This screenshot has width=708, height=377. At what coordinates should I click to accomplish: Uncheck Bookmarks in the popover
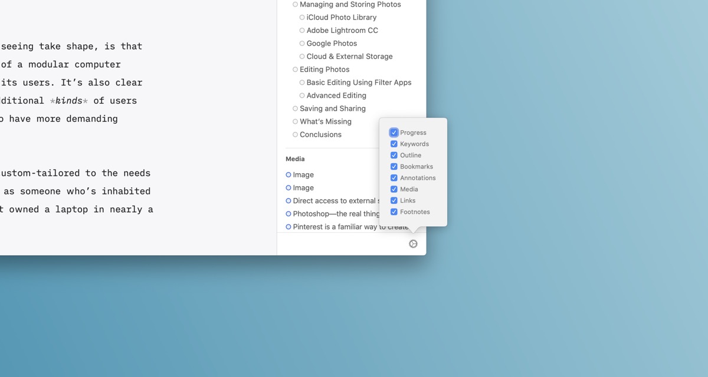click(394, 167)
